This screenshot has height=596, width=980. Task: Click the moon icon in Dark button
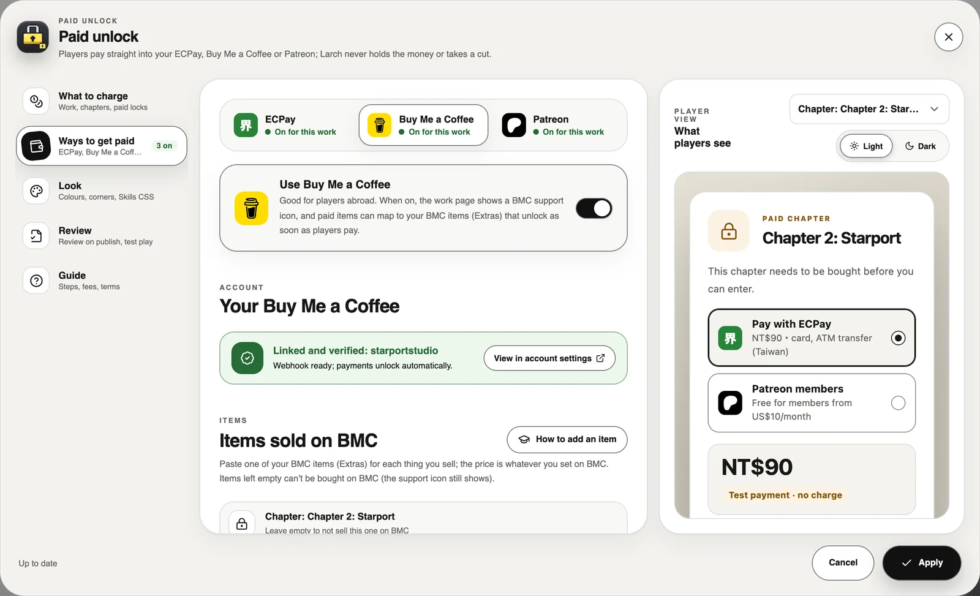coord(910,146)
